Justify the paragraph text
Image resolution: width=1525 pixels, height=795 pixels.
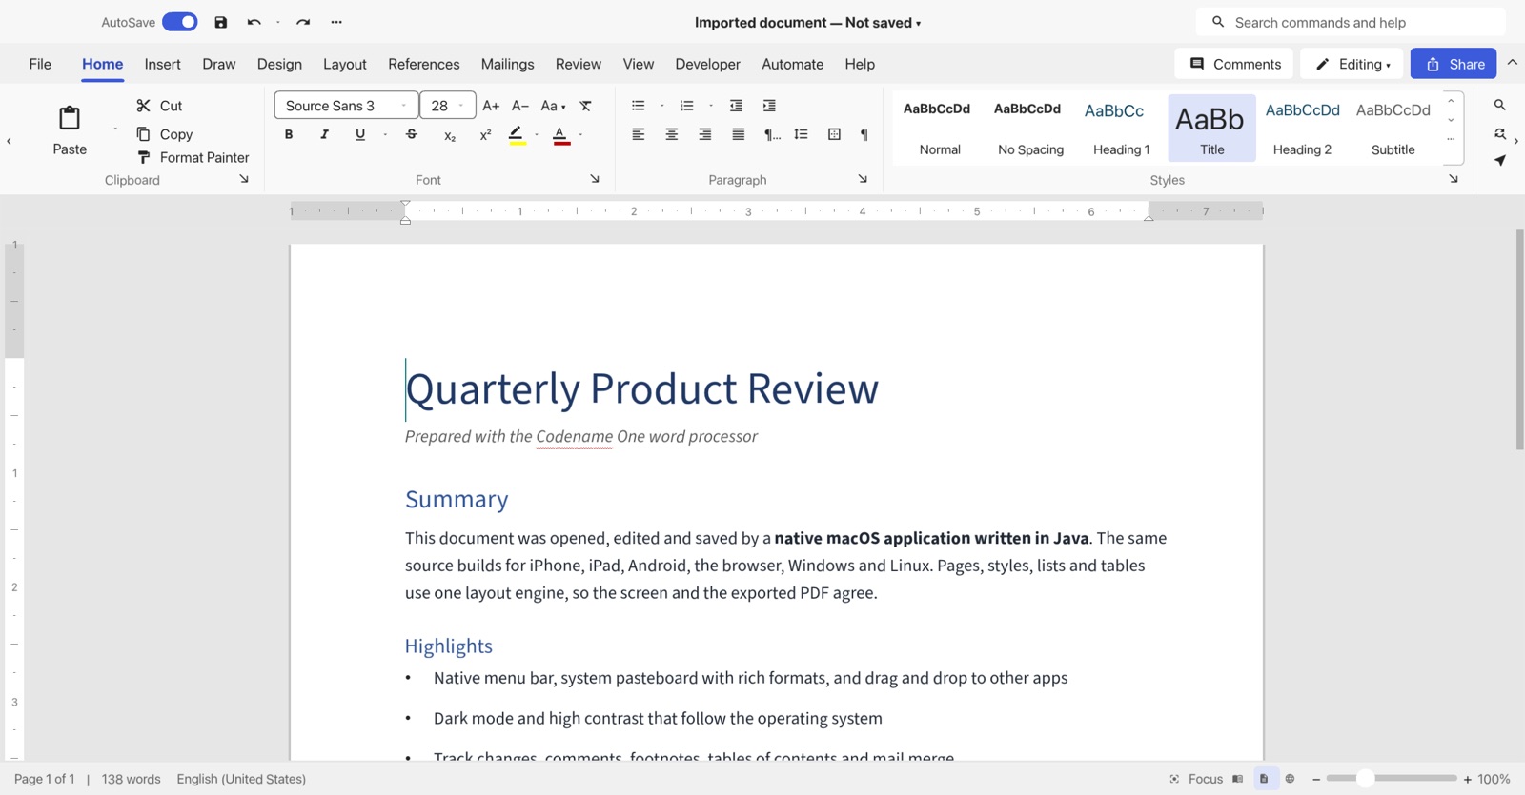(x=739, y=135)
